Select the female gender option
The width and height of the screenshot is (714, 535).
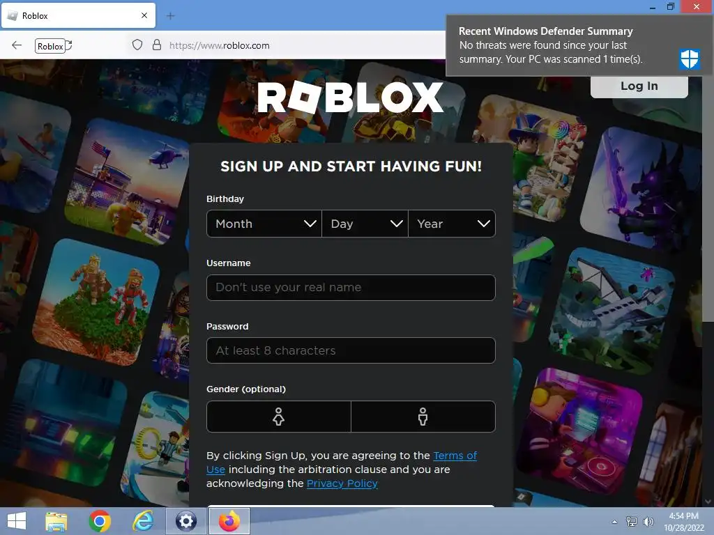(x=279, y=417)
